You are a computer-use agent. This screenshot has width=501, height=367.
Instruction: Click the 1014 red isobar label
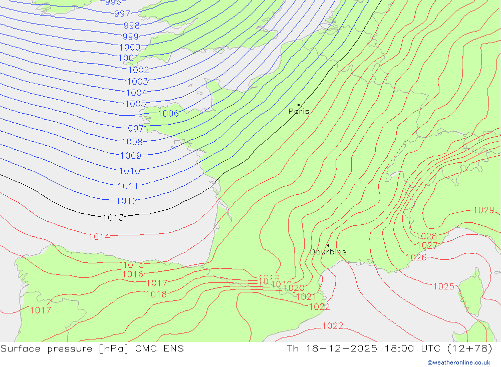[99, 237]
